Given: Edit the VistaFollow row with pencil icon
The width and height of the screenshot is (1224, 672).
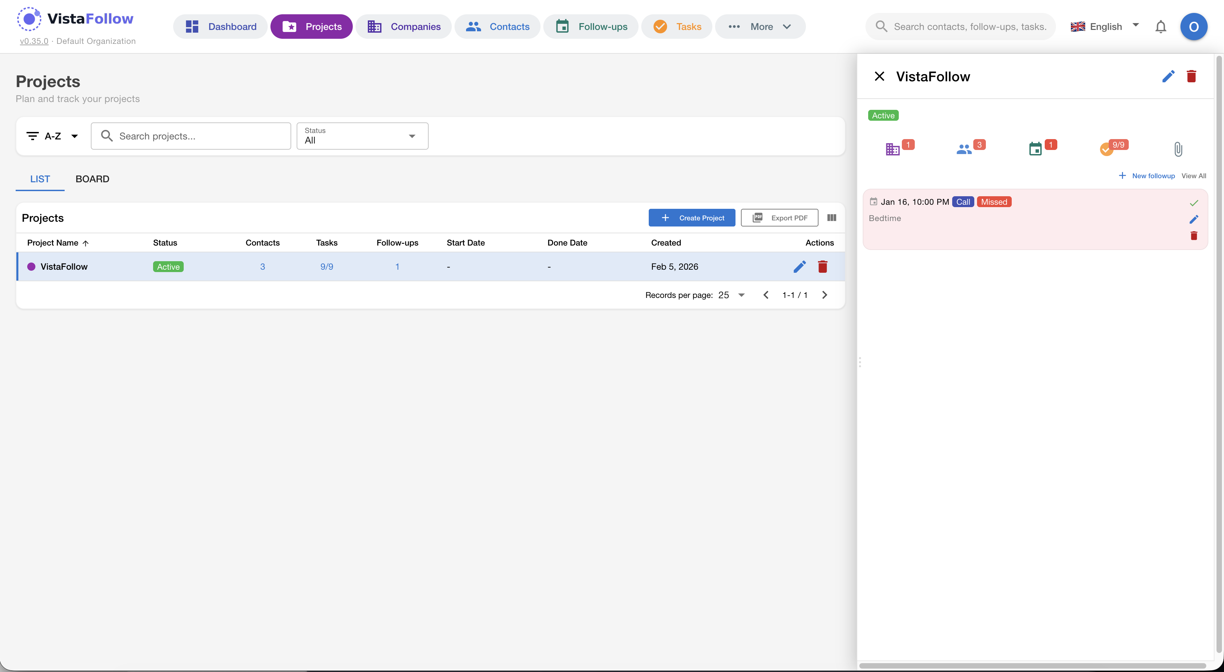Looking at the screenshot, I should [800, 266].
